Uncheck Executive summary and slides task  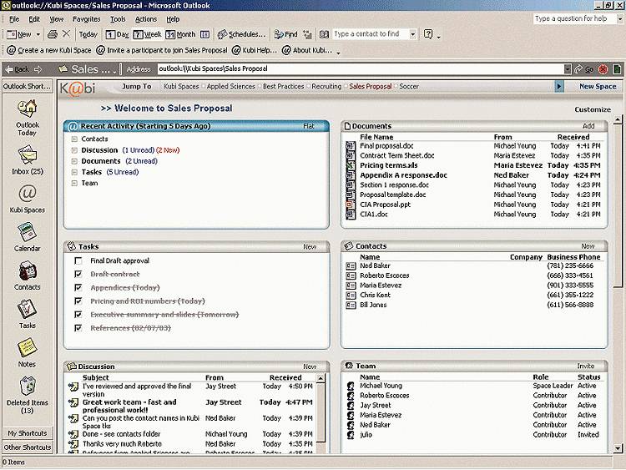[78, 315]
